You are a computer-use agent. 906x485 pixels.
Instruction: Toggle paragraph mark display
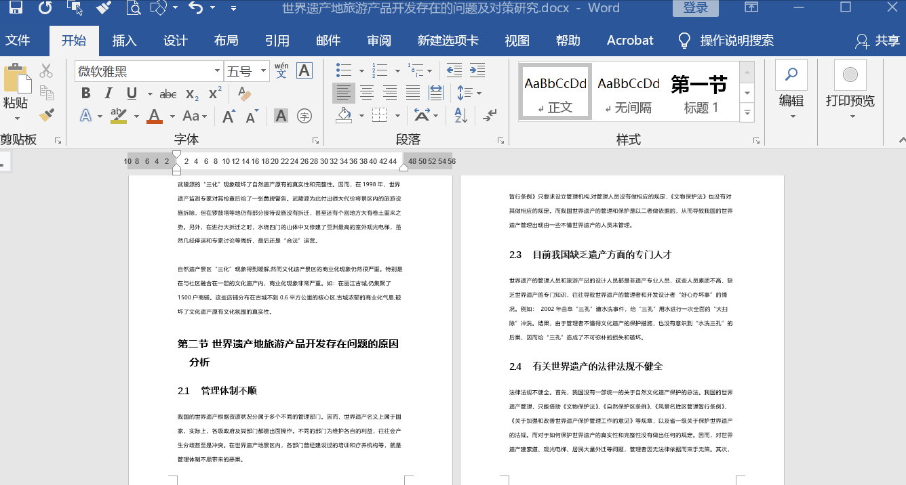490,116
